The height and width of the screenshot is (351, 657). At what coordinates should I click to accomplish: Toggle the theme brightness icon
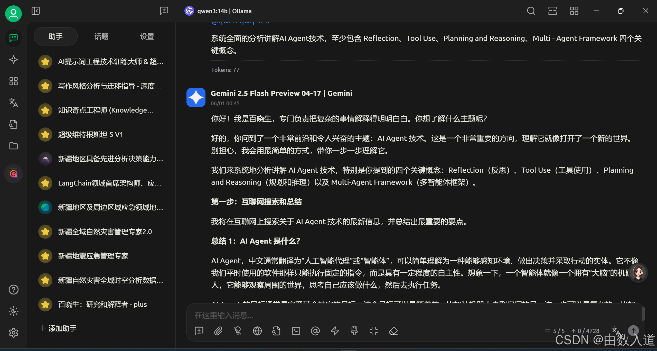pyautogui.click(x=13, y=311)
